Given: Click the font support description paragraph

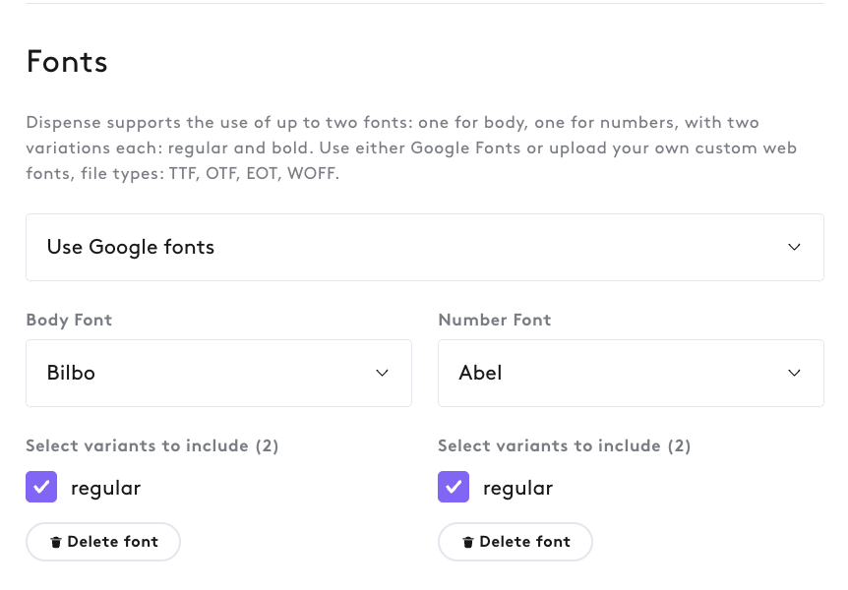Looking at the screenshot, I should (411, 148).
